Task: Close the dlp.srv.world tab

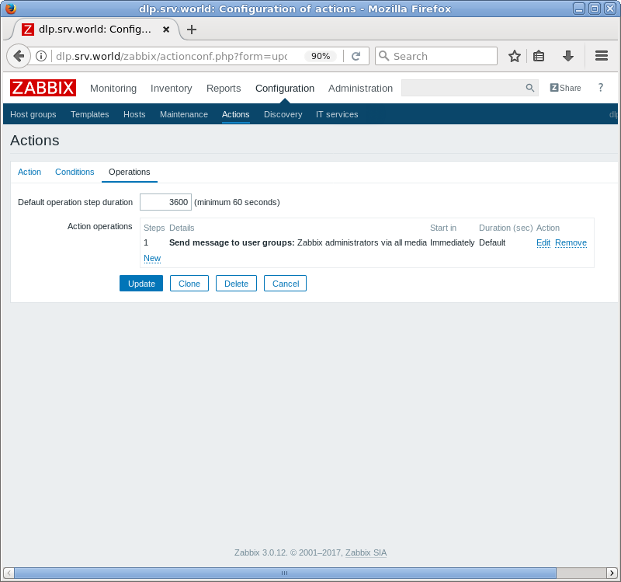Action: [x=166, y=30]
